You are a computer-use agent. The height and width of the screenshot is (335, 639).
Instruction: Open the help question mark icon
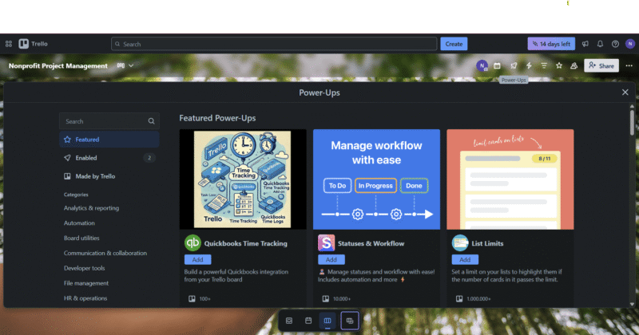pyautogui.click(x=615, y=44)
